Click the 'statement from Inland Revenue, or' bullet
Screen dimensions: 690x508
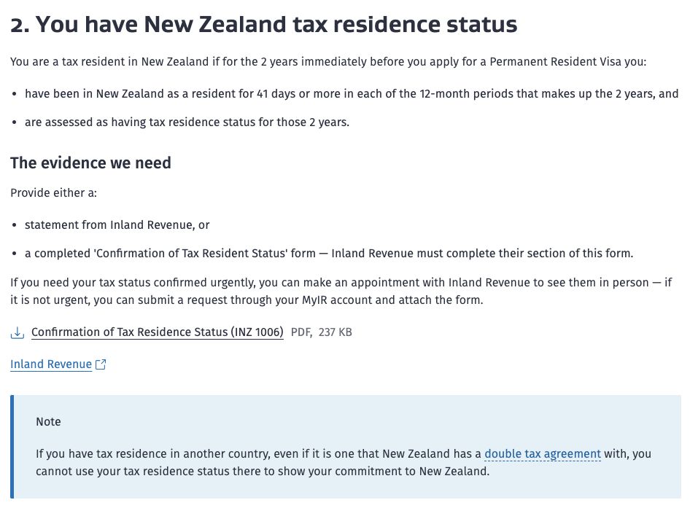pos(117,225)
